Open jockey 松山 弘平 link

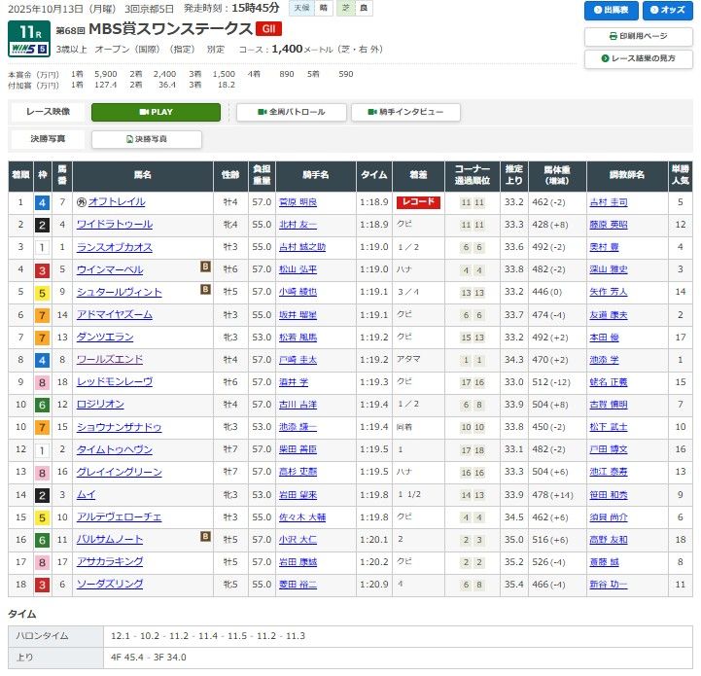click(x=298, y=269)
